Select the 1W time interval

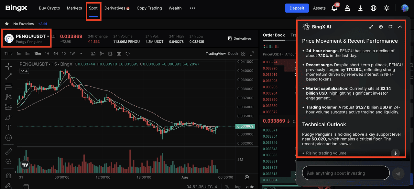(x=72, y=54)
